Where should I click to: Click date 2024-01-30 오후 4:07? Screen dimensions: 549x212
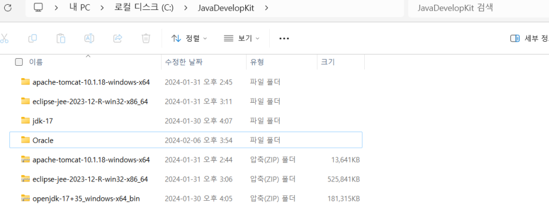point(199,121)
